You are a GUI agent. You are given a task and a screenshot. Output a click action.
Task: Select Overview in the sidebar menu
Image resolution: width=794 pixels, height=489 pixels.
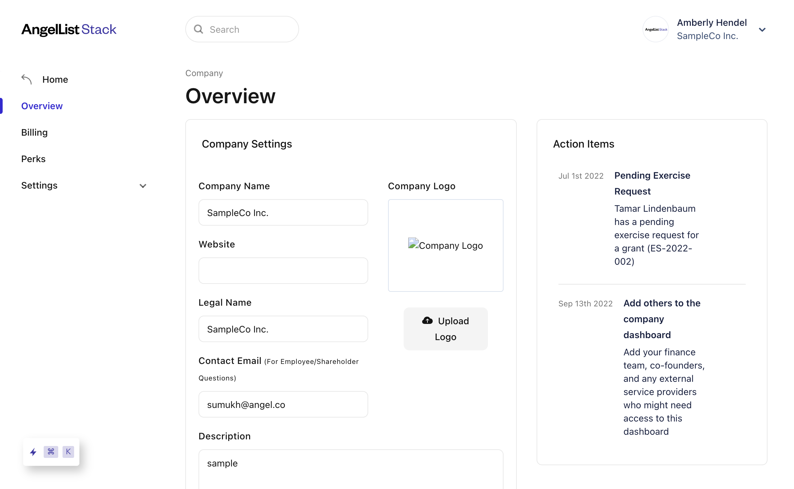(42, 106)
